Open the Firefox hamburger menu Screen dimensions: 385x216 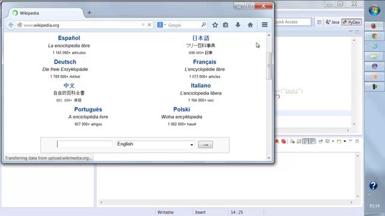click(x=265, y=25)
